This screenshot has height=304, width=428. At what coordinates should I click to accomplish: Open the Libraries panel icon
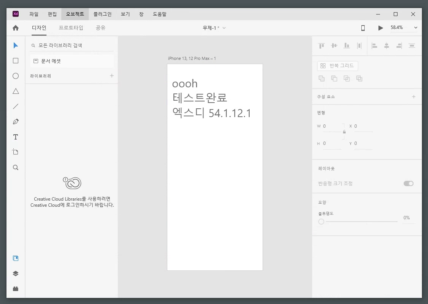16,258
